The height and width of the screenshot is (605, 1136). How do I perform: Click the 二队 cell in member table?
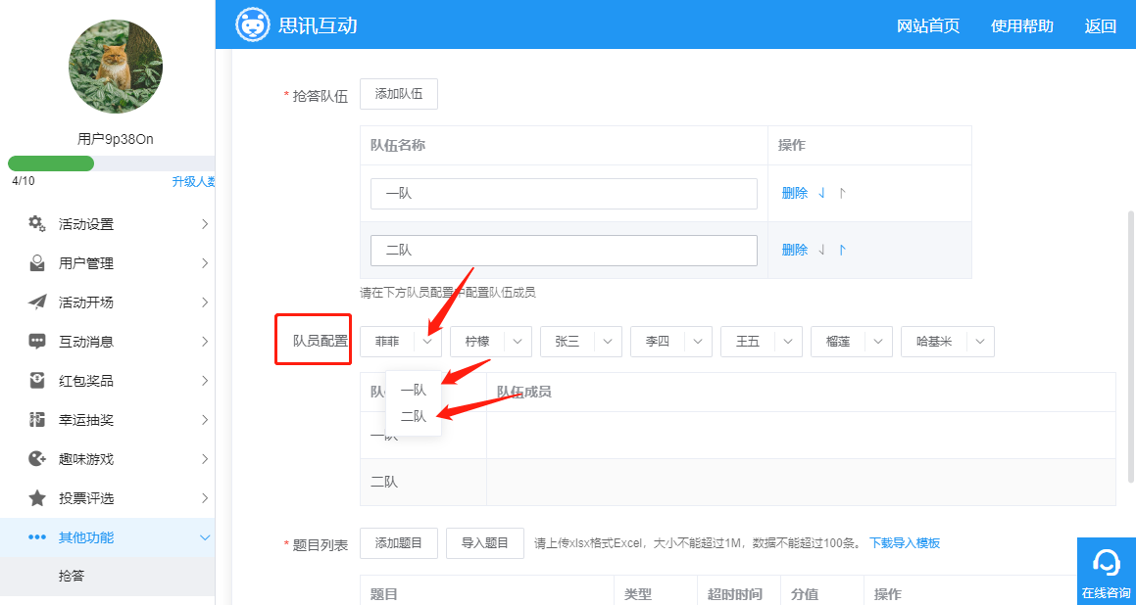423,482
